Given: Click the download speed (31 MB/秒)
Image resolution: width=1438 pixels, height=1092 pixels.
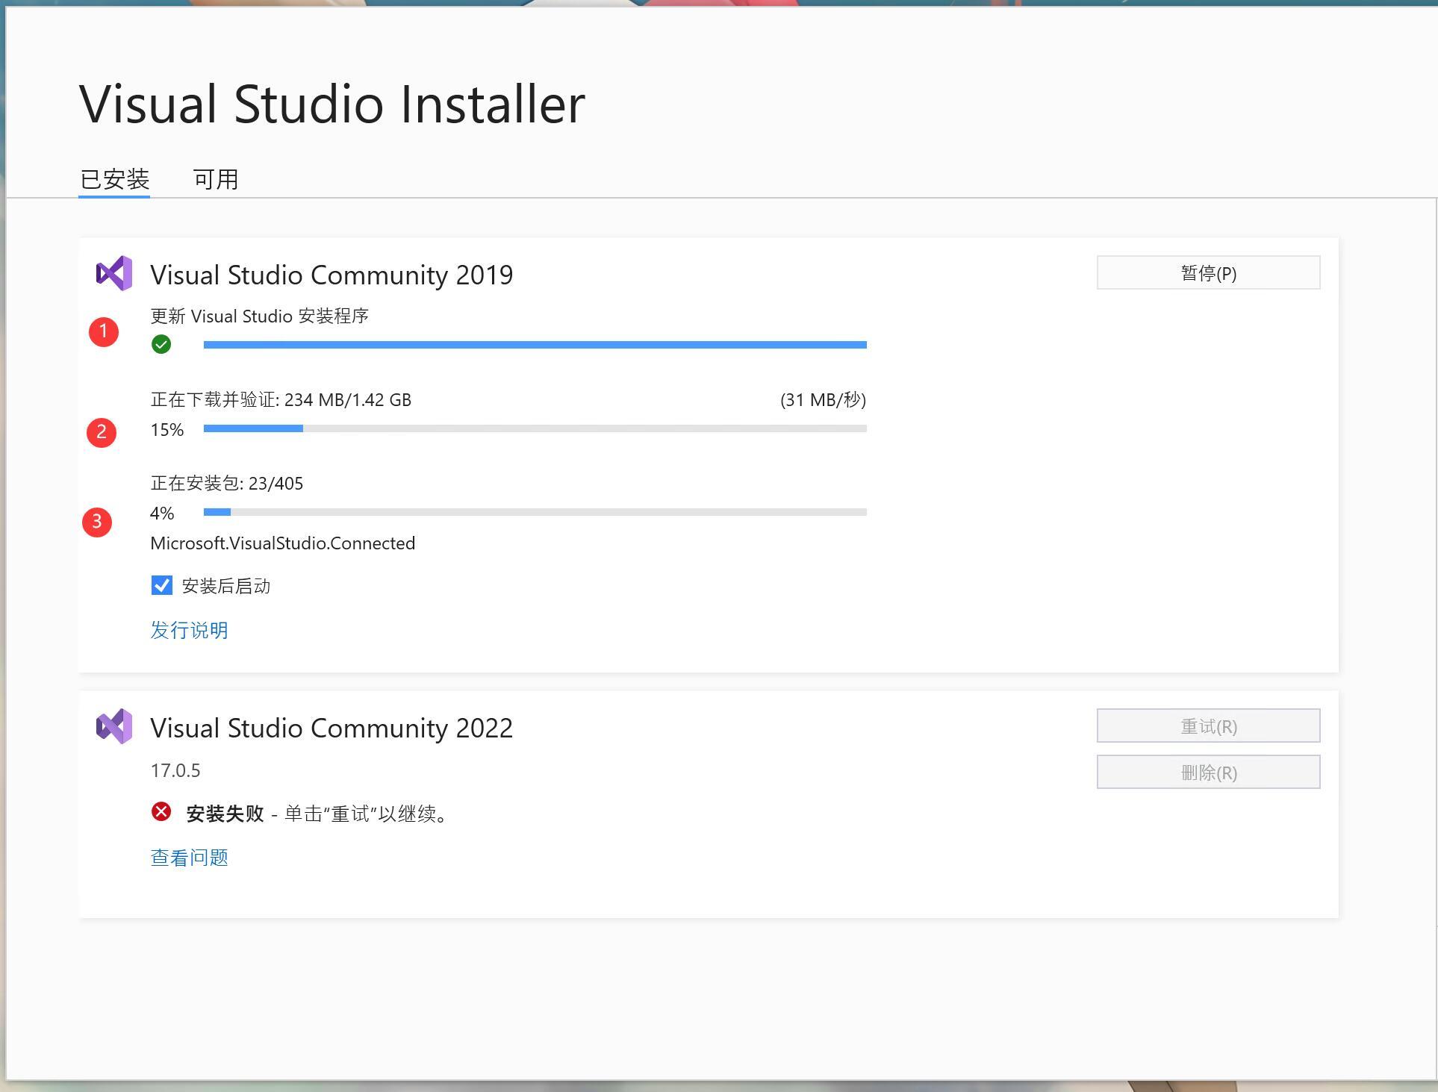Looking at the screenshot, I should [x=823, y=399].
